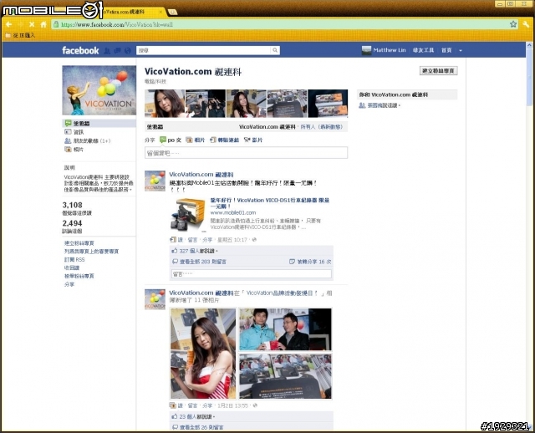Open notifications globe icon
This screenshot has width=535, height=433.
[128, 50]
